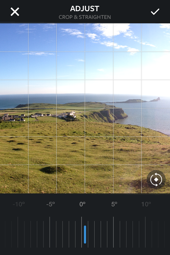Confirm the crop with the checkmark icon
This screenshot has width=170, height=255.
point(155,12)
